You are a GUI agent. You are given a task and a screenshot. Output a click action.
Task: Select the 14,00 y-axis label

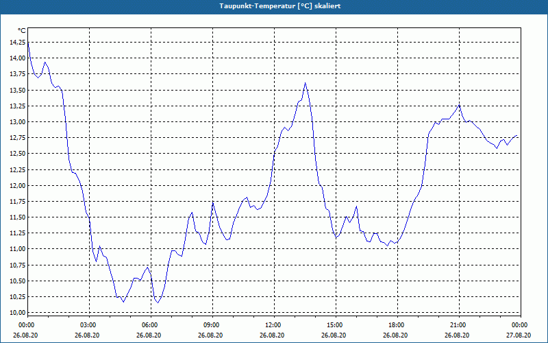coord(18,58)
